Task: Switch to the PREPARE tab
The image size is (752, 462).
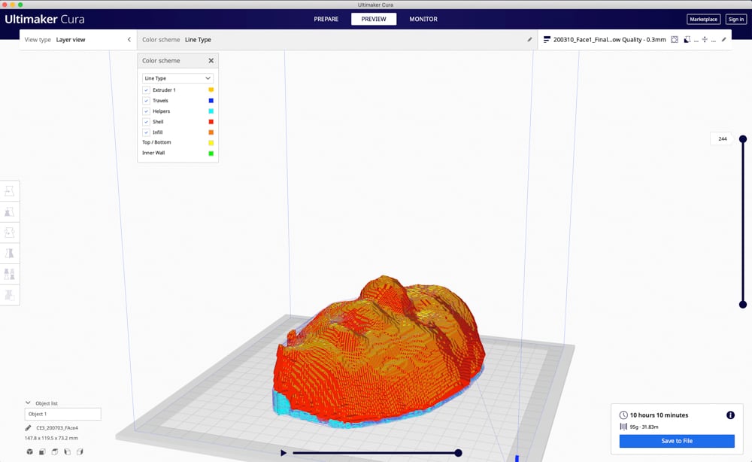Action: [x=326, y=19]
